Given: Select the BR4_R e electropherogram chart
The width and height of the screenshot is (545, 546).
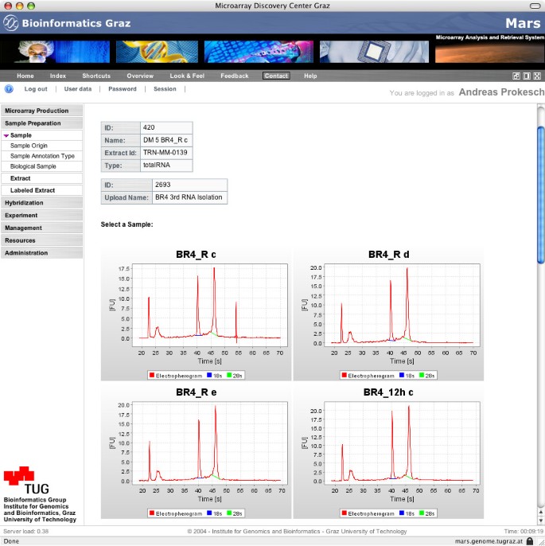Looking at the screenshot, I should [x=196, y=452].
